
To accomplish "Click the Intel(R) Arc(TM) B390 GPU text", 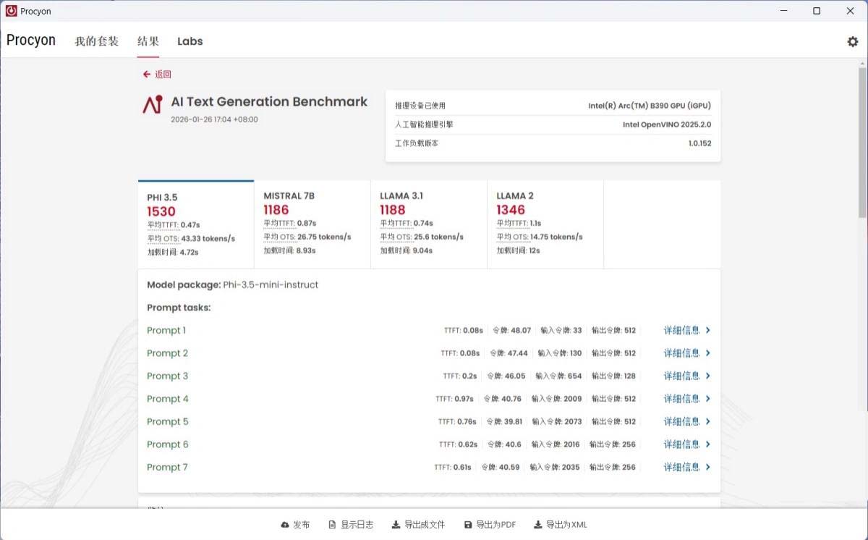I will [x=650, y=106].
